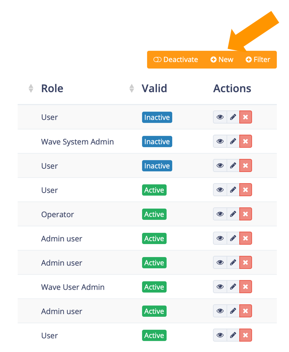Sort by the Role column arrows
Viewport: 289px width, 352px height.
(x=31, y=88)
